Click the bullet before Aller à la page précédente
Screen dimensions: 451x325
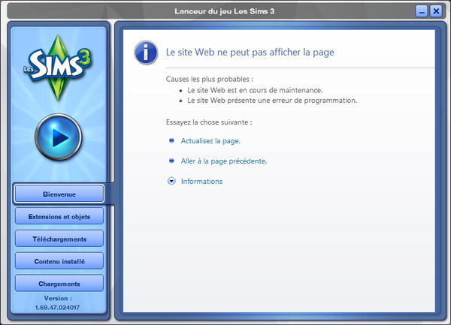point(171,161)
